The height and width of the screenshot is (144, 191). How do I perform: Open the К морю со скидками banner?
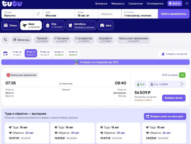pos(95,62)
